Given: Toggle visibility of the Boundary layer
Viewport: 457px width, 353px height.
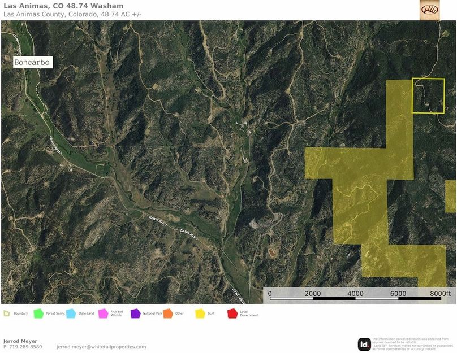Looking at the screenshot, I should pos(7,312).
